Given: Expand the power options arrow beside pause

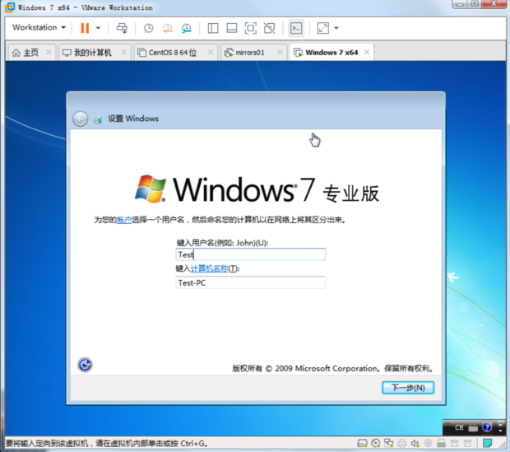Looking at the screenshot, I should (x=98, y=28).
